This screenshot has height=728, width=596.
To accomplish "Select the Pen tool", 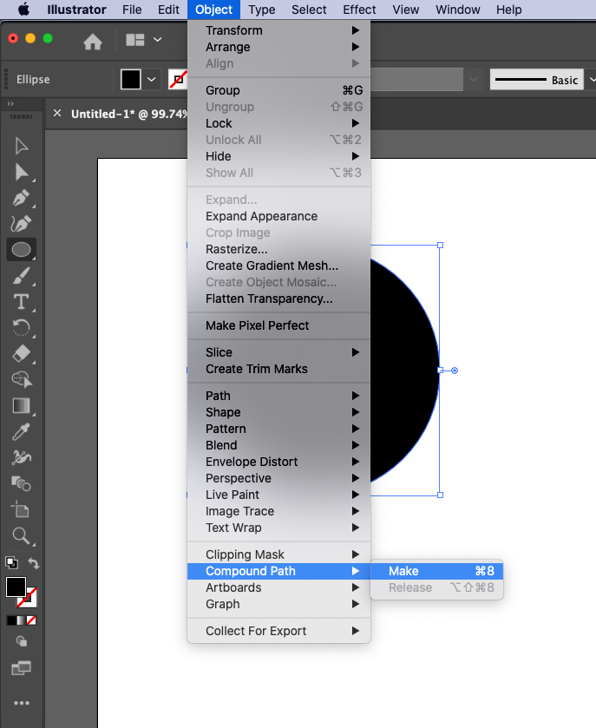I will pos(21,198).
